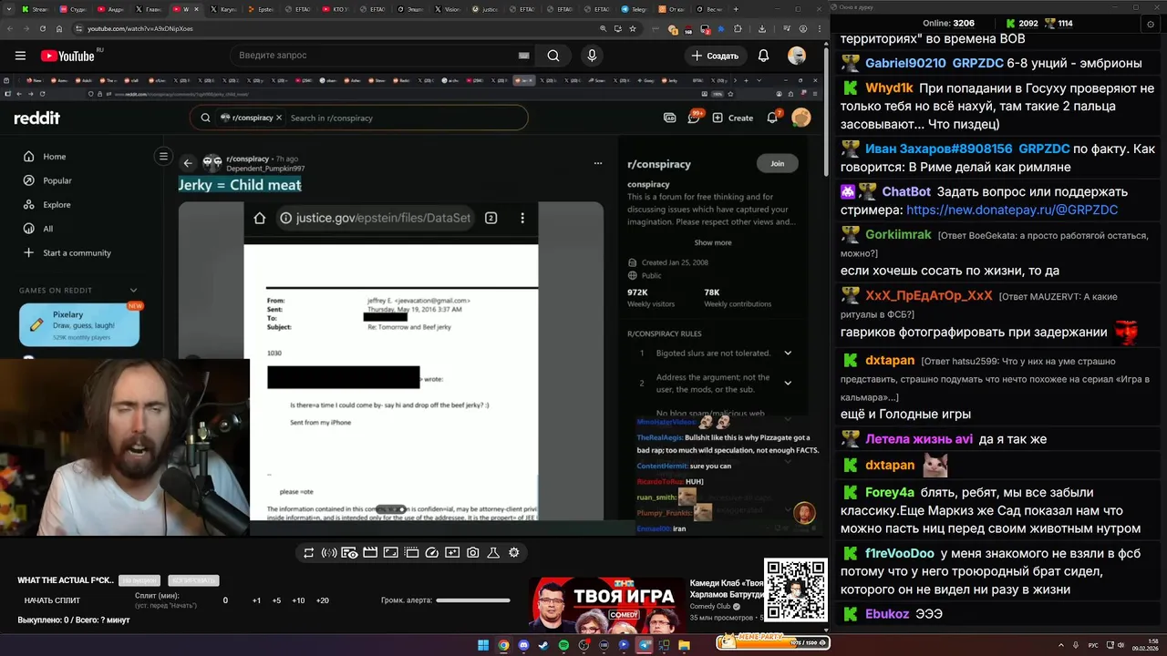
Task: Expand rule 1 Bigoted slurs not tolerated
Action: pos(788,354)
